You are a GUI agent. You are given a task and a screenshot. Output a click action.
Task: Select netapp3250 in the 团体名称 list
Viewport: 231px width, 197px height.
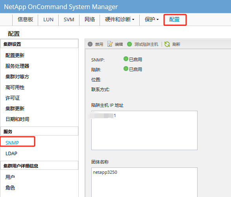[105, 172]
